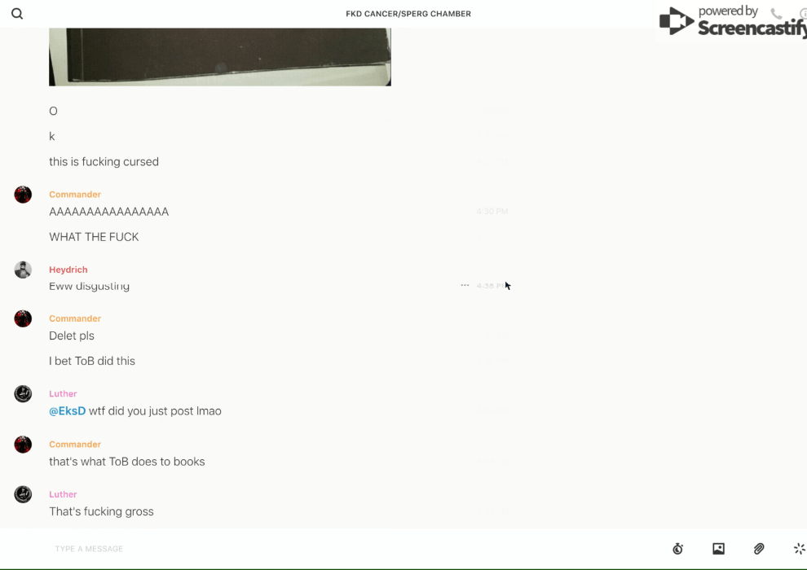Click the send image icon
Image resolution: width=807 pixels, height=570 pixels.
pyautogui.click(x=718, y=549)
